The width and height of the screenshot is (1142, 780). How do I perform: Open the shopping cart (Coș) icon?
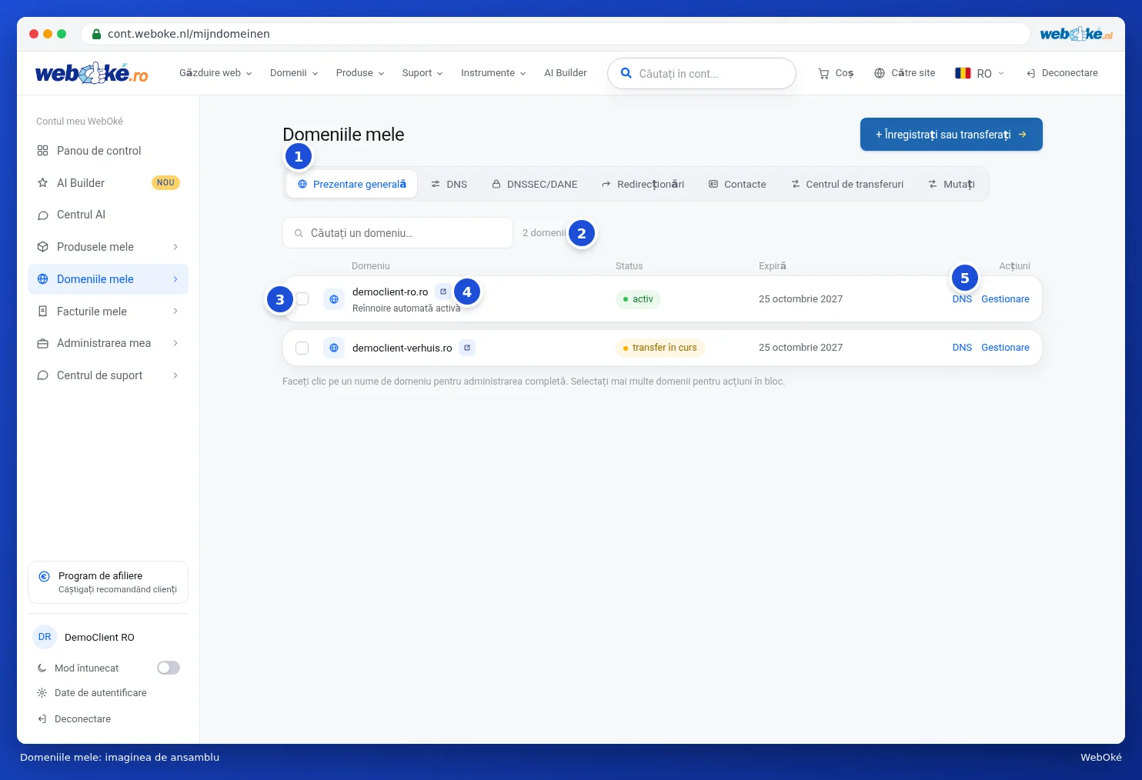pos(823,73)
